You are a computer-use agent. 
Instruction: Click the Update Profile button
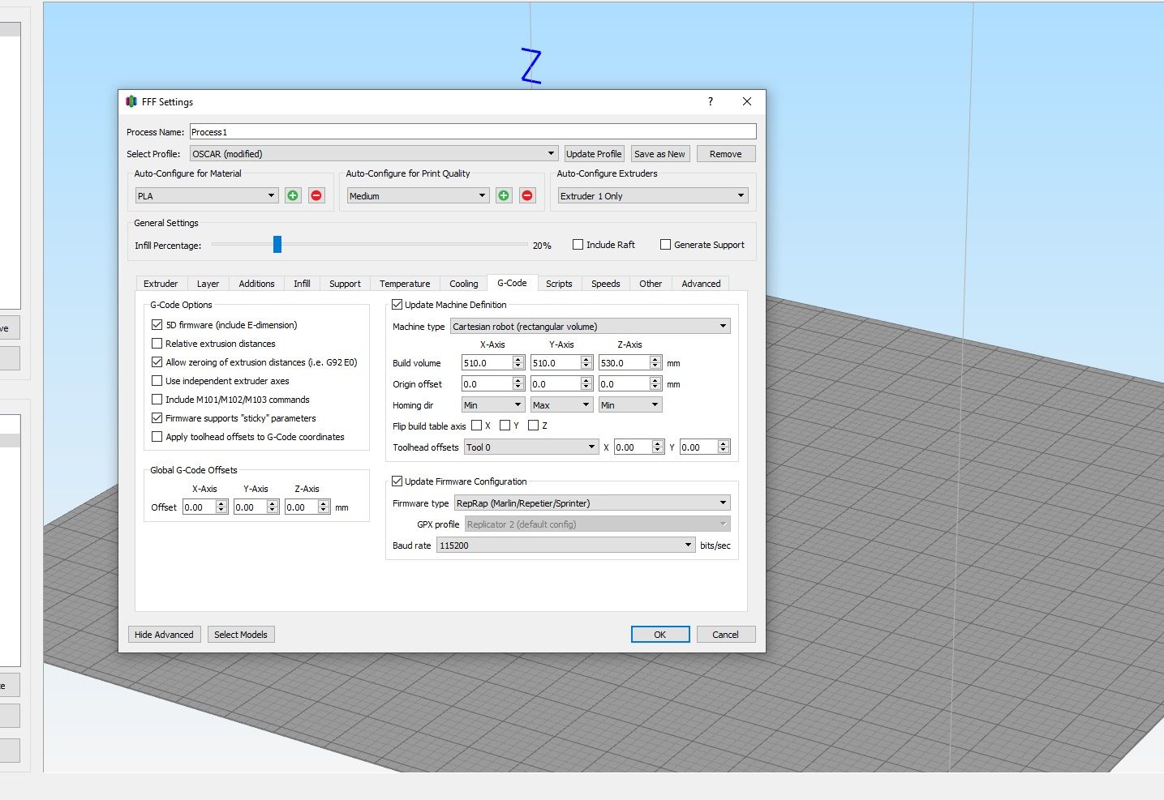[x=594, y=153]
